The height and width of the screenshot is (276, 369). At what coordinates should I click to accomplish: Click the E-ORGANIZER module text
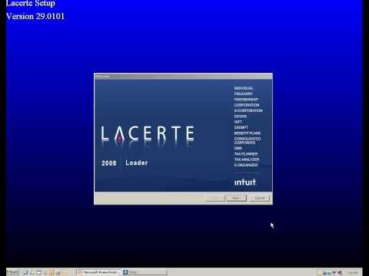click(246, 165)
